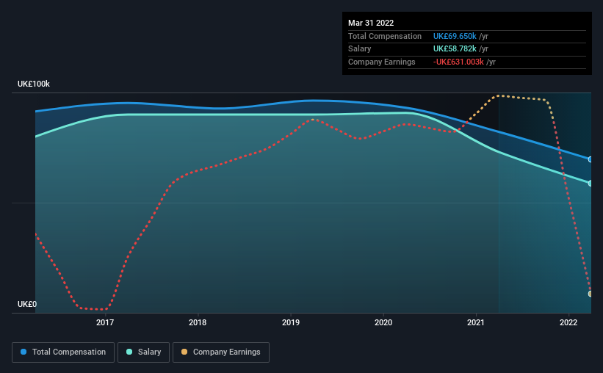Toggle the Salary legend button
The height and width of the screenshot is (373, 603).
[143, 352]
